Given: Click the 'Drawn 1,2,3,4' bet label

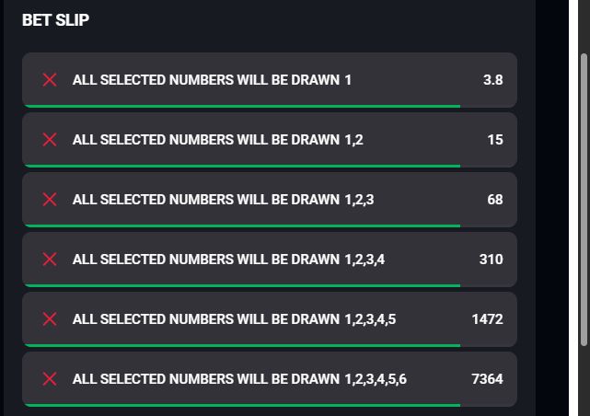Looking at the screenshot, I should pos(228,260).
